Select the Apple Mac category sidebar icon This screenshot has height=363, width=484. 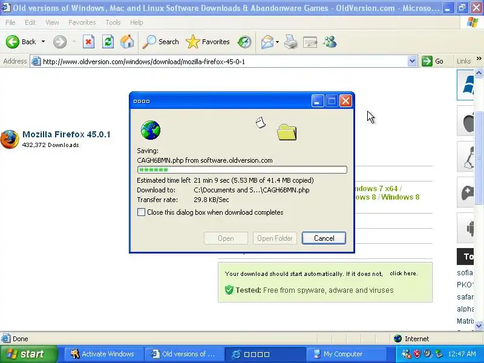coord(465,120)
